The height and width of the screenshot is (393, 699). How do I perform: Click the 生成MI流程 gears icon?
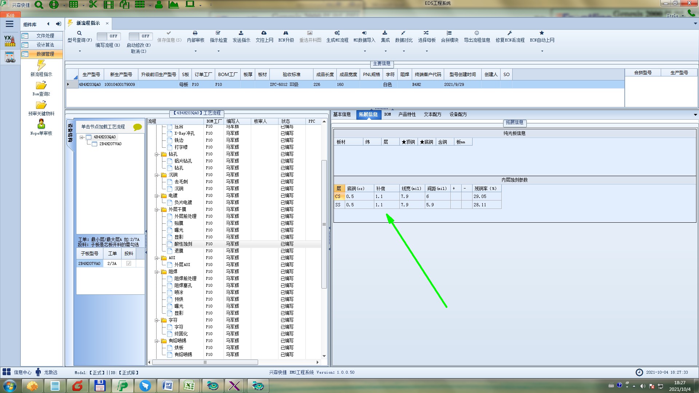337,33
